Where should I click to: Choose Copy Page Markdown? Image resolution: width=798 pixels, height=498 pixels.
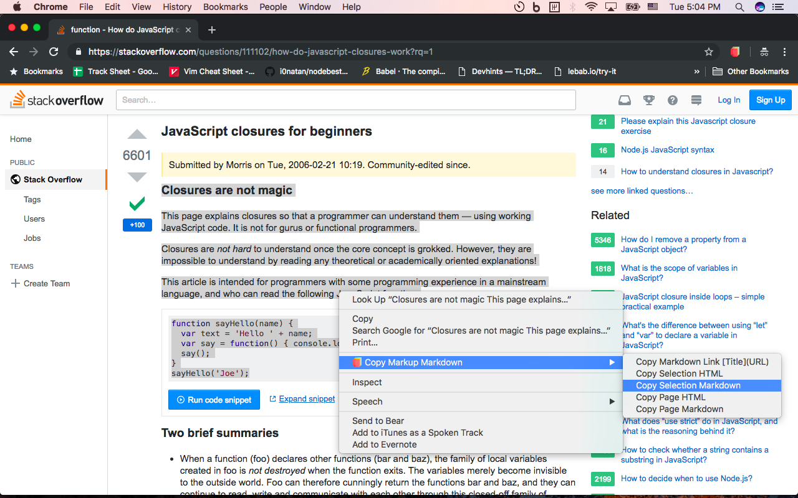point(702,409)
